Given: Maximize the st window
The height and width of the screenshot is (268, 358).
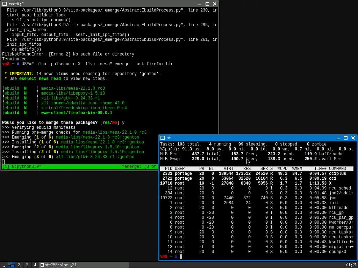Looking at the screenshot, I should [346, 138].
